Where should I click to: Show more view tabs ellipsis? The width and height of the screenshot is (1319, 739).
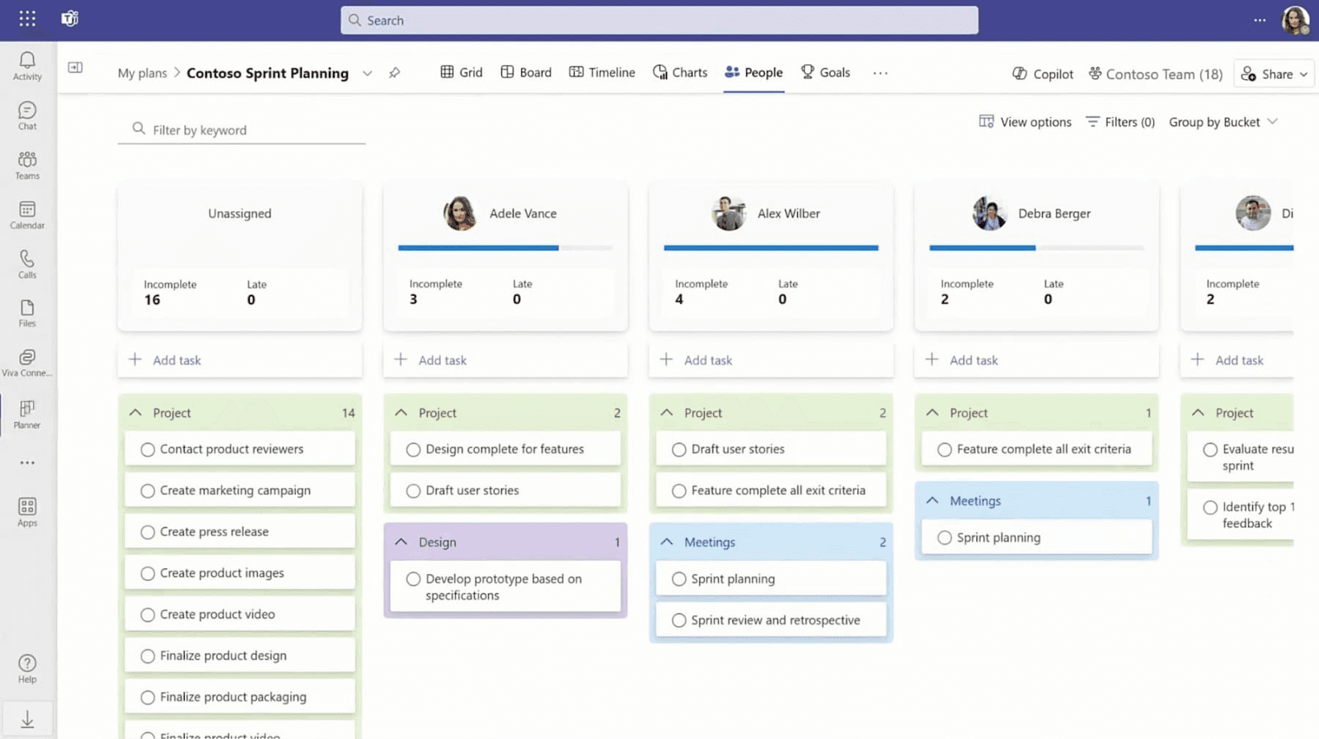880,73
